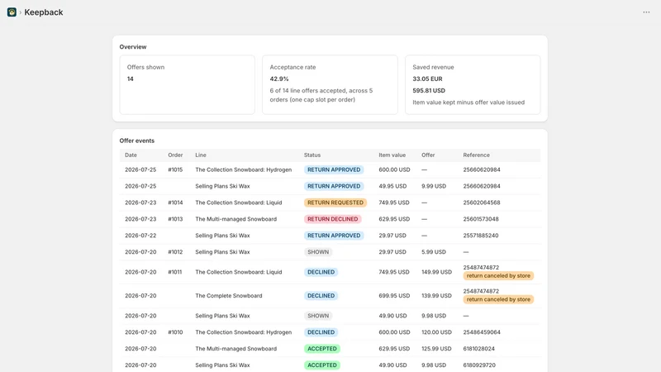Click order number #1012
The height and width of the screenshot is (372, 661).
(175, 252)
